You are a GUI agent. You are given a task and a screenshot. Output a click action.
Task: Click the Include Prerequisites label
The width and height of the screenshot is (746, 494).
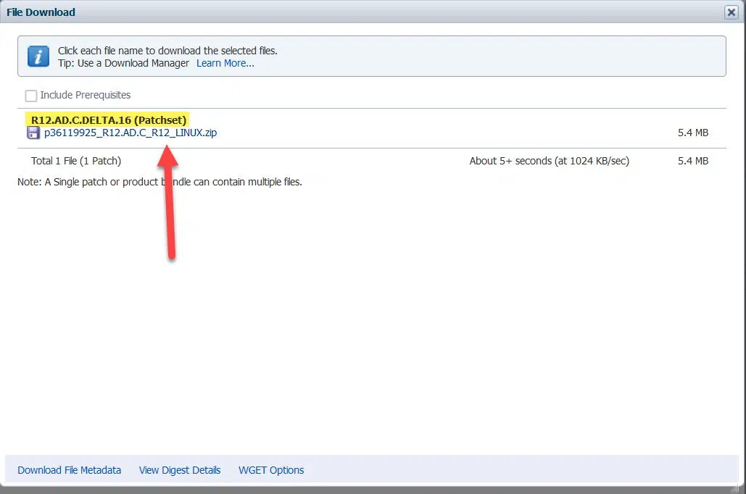85,95
